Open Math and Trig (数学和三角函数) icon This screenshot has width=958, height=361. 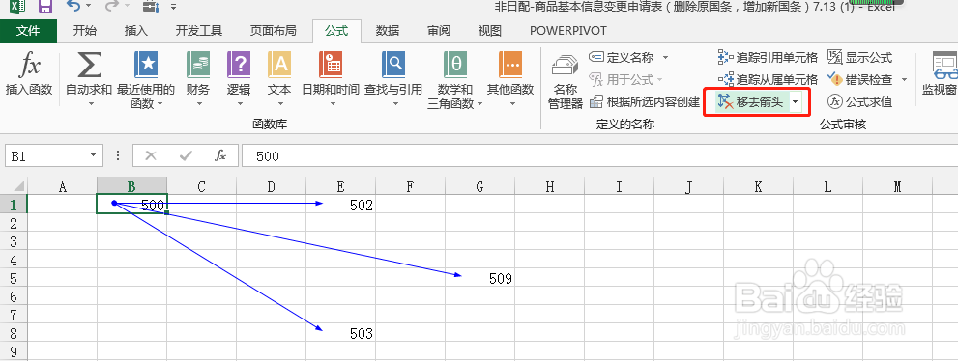pos(455,65)
